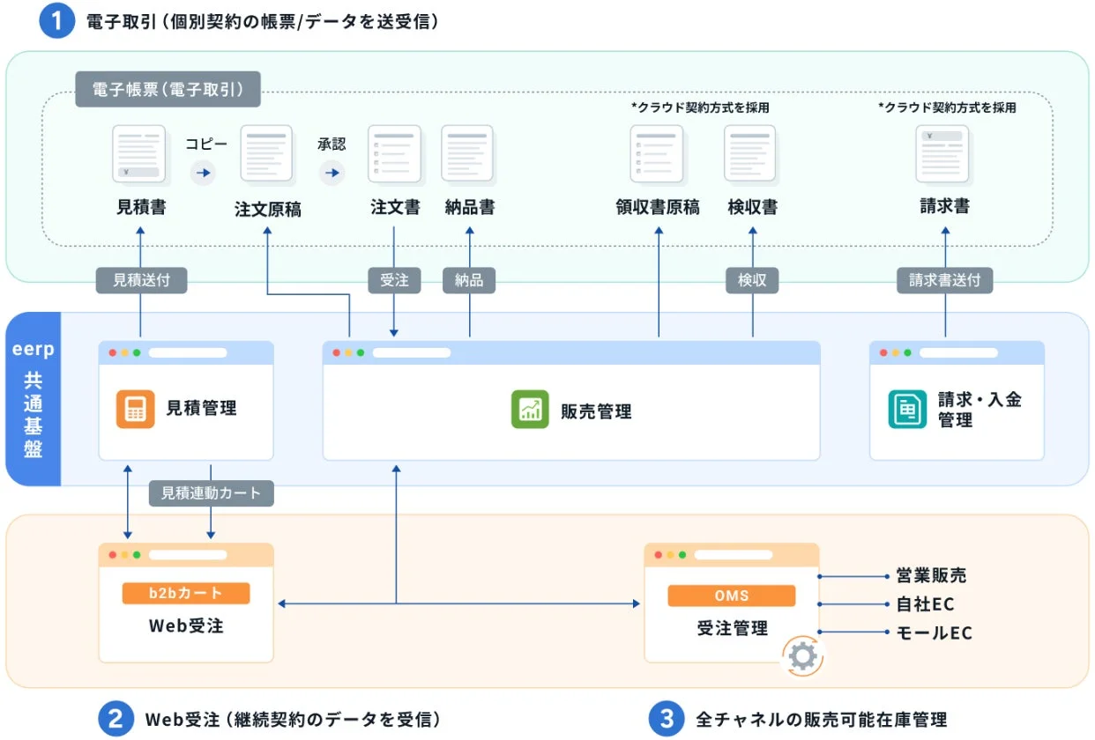
Task: Click the address bar in 請求・入金管理 window
Action: pyautogui.click(x=958, y=352)
